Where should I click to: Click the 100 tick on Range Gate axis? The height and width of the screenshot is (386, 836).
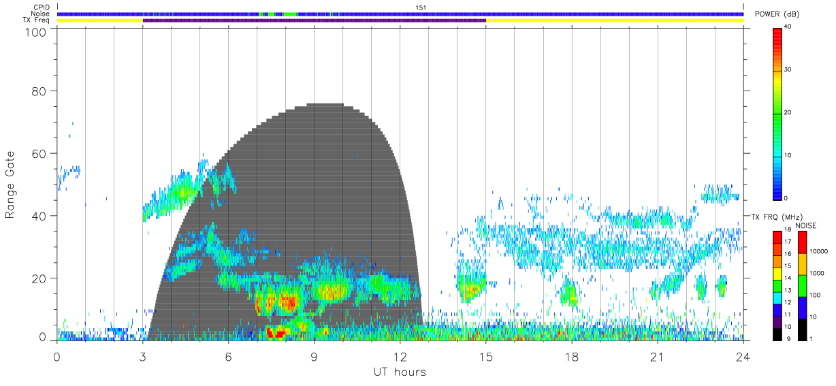(35, 32)
